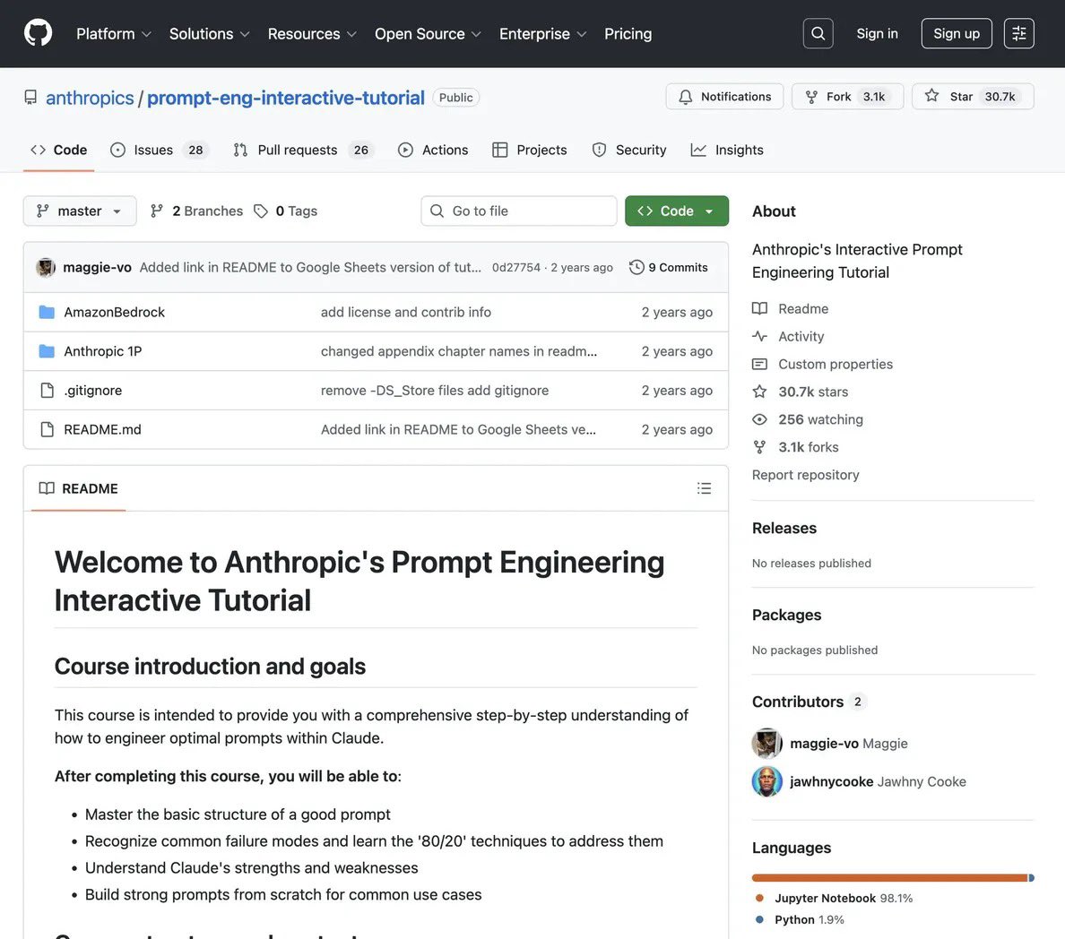The image size is (1065, 939).
Task: Click the book icon on README tab
Action: click(x=47, y=488)
